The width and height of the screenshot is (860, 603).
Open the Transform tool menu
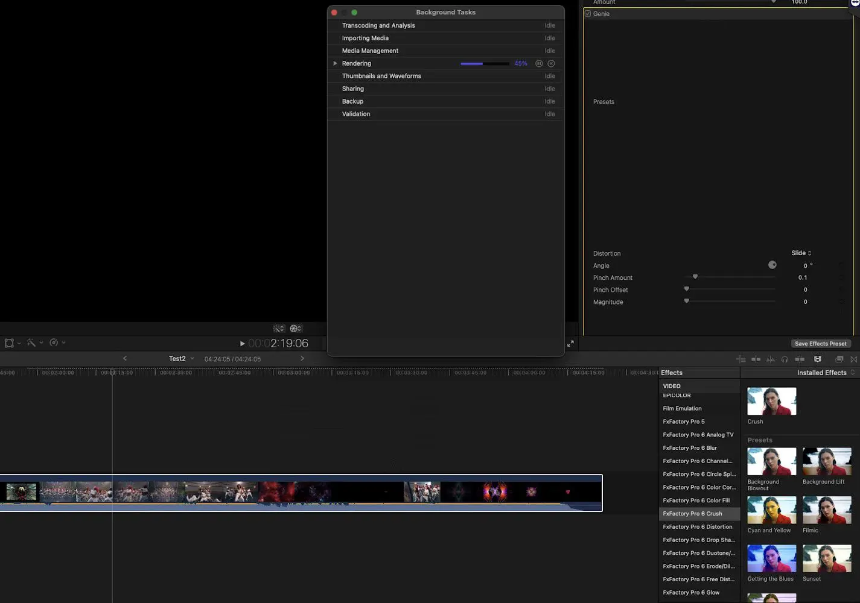[12, 343]
